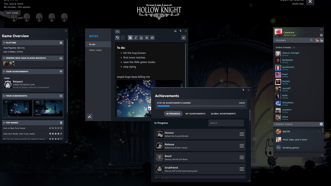Open the Notes formatting dropdown arrow
The height and width of the screenshot is (186, 331).
pyautogui.click(x=184, y=38)
